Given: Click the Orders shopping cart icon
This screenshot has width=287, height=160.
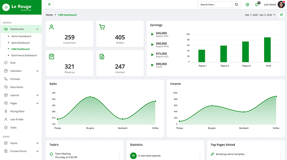Looking at the screenshot, I should pyautogui.click(x=102, y=27).
